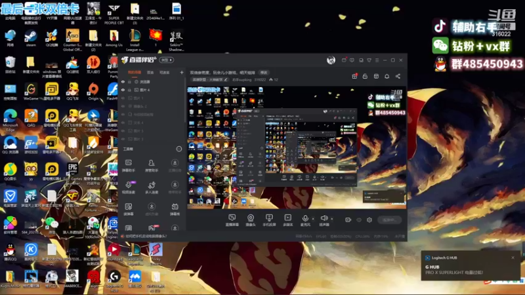The width and height of the screenshot is (525, 295).
Task: Click the help link at window bottom left
Action: click(146, 236)
